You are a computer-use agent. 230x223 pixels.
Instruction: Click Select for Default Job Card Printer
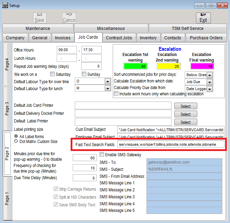point(185,106)
